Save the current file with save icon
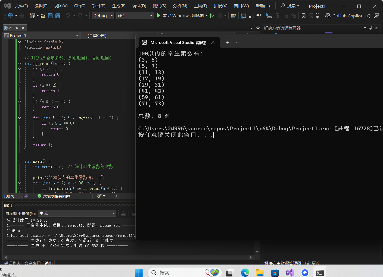 (x=50, y=16)
